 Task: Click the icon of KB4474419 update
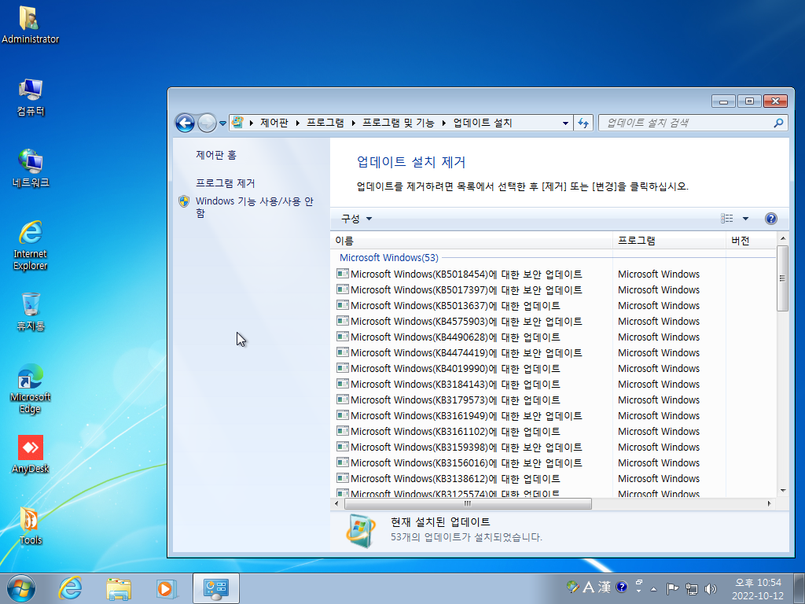343,353
